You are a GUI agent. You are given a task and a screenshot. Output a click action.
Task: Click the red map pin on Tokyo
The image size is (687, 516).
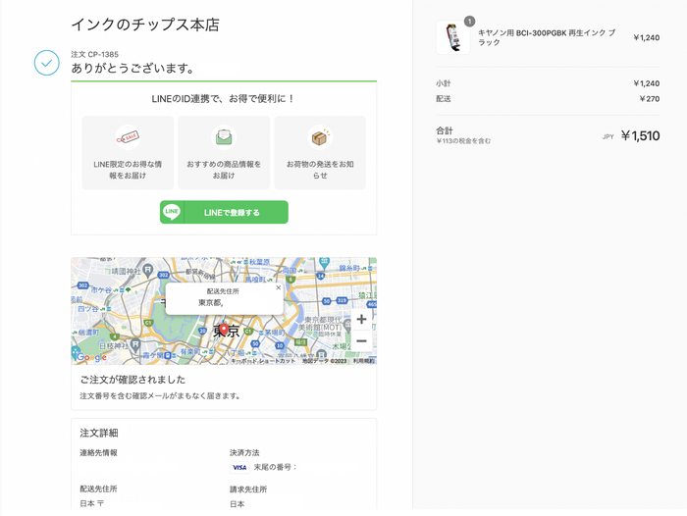[x=224, y=331]
